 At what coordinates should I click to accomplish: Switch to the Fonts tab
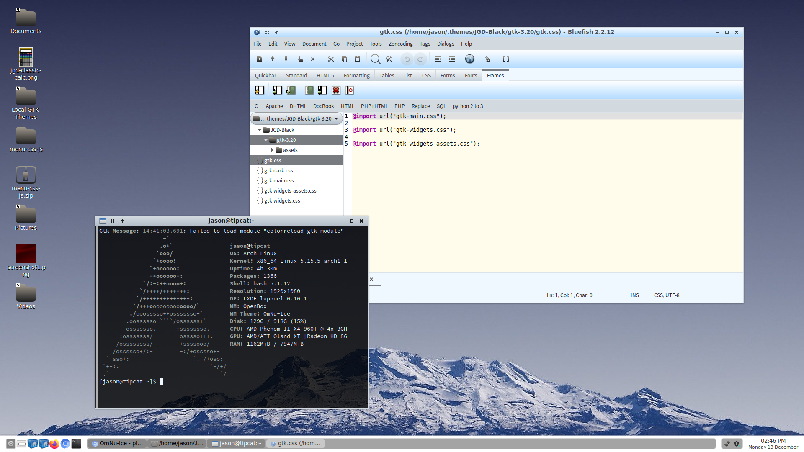click(471, 76)
